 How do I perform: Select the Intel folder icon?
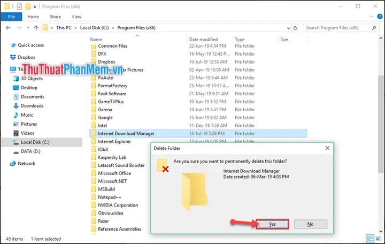(x=93, y=126)
